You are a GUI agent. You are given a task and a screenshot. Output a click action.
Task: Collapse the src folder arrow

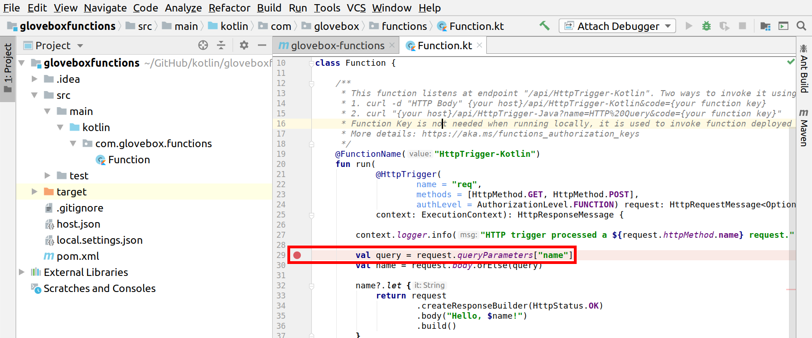[x=35, y=95]
